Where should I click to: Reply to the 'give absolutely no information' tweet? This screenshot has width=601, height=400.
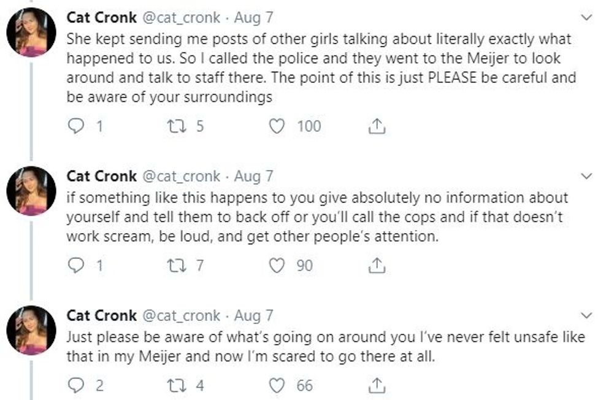pyautogui.click(x=75, y=266)
